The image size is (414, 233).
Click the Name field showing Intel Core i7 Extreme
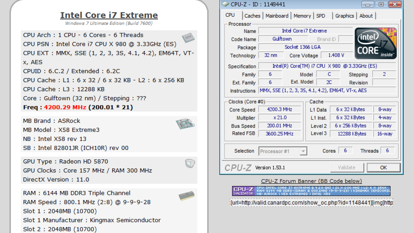coord(305,31)
